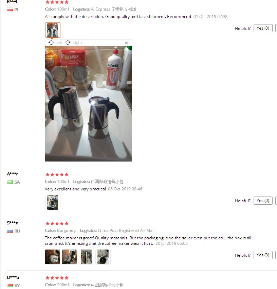Vote Yes on the SA review
Screen dimensions: 277x289
(263, 201)
